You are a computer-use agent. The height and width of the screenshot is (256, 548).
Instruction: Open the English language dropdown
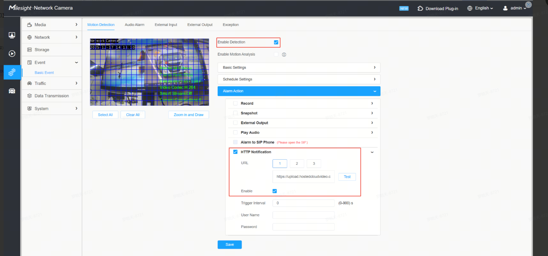pyautogui.click(x=484, y=8)
